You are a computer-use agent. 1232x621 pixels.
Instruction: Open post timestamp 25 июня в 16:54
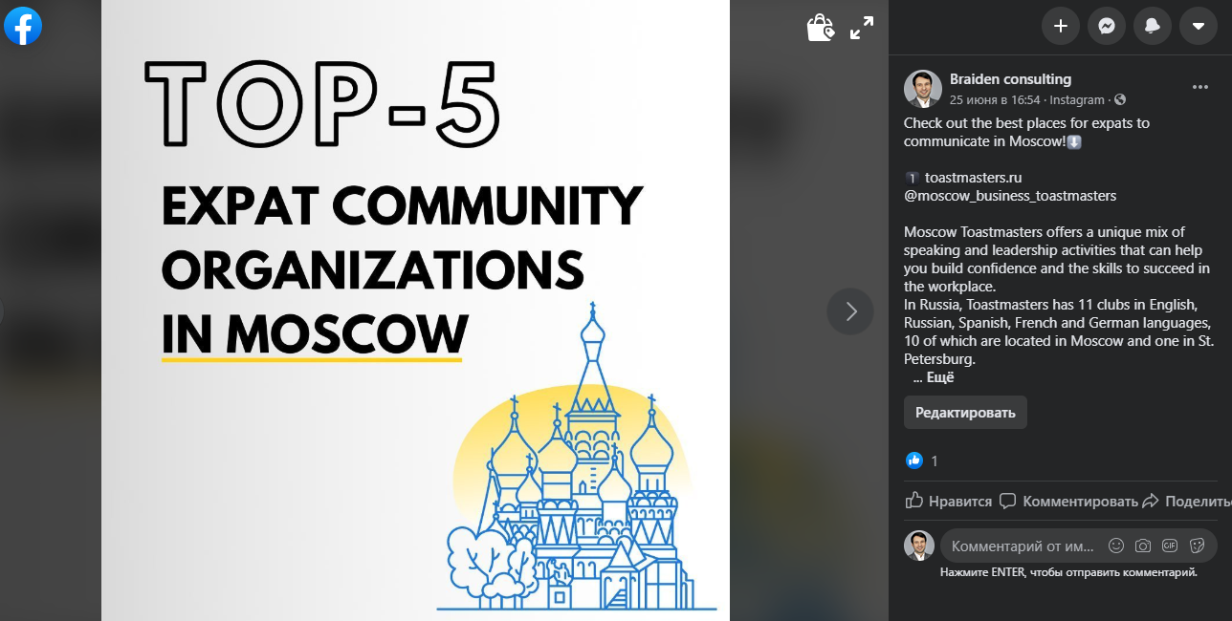tap(995, 99)
